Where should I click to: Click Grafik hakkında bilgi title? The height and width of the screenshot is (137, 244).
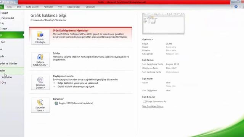pyautogui.click(x=48, y=15)
